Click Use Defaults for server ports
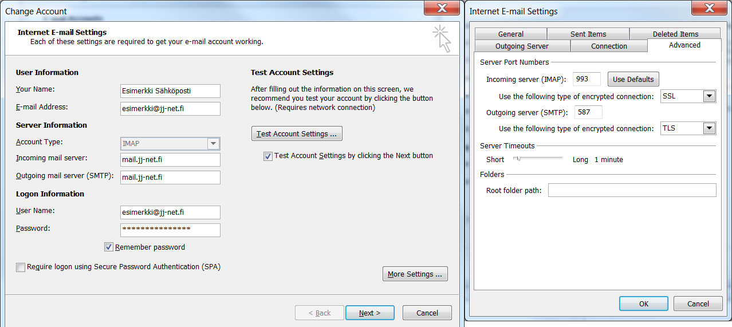The width and height of the screenshot is (732, 327). (x=633, y=79)
